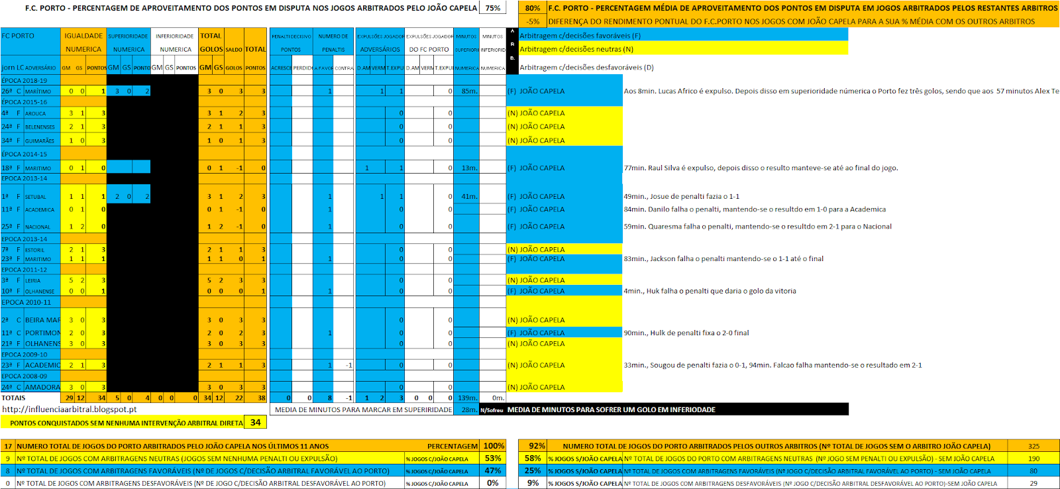Click the legend 'Arbitragem c/decisões desfavoráveis (D)'
Viewport: 1060px width, 489px height.
tap(586, 67)
